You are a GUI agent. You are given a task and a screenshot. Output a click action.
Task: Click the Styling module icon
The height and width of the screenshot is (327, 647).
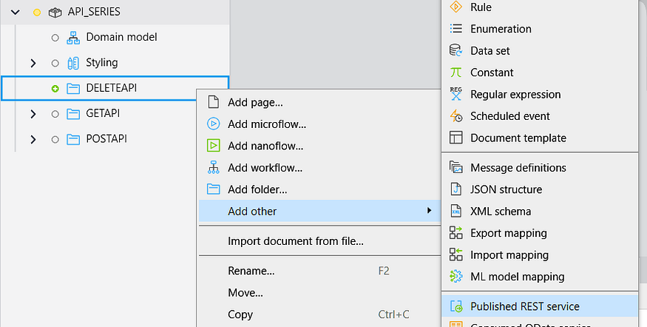pyautogui.click(x=73, y=63)
